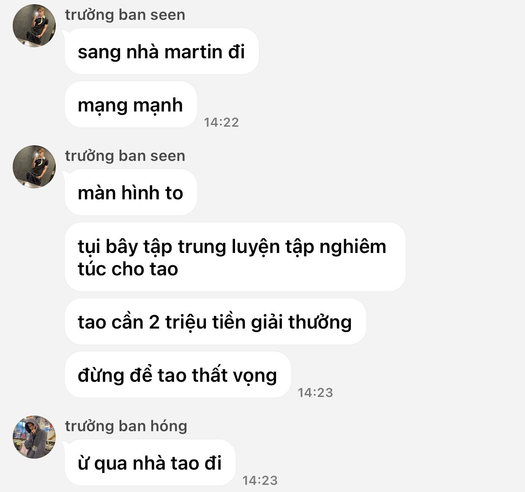525x492 pixels.
Task: Click the word "martin" in the first message
Action: pos(193,52)
